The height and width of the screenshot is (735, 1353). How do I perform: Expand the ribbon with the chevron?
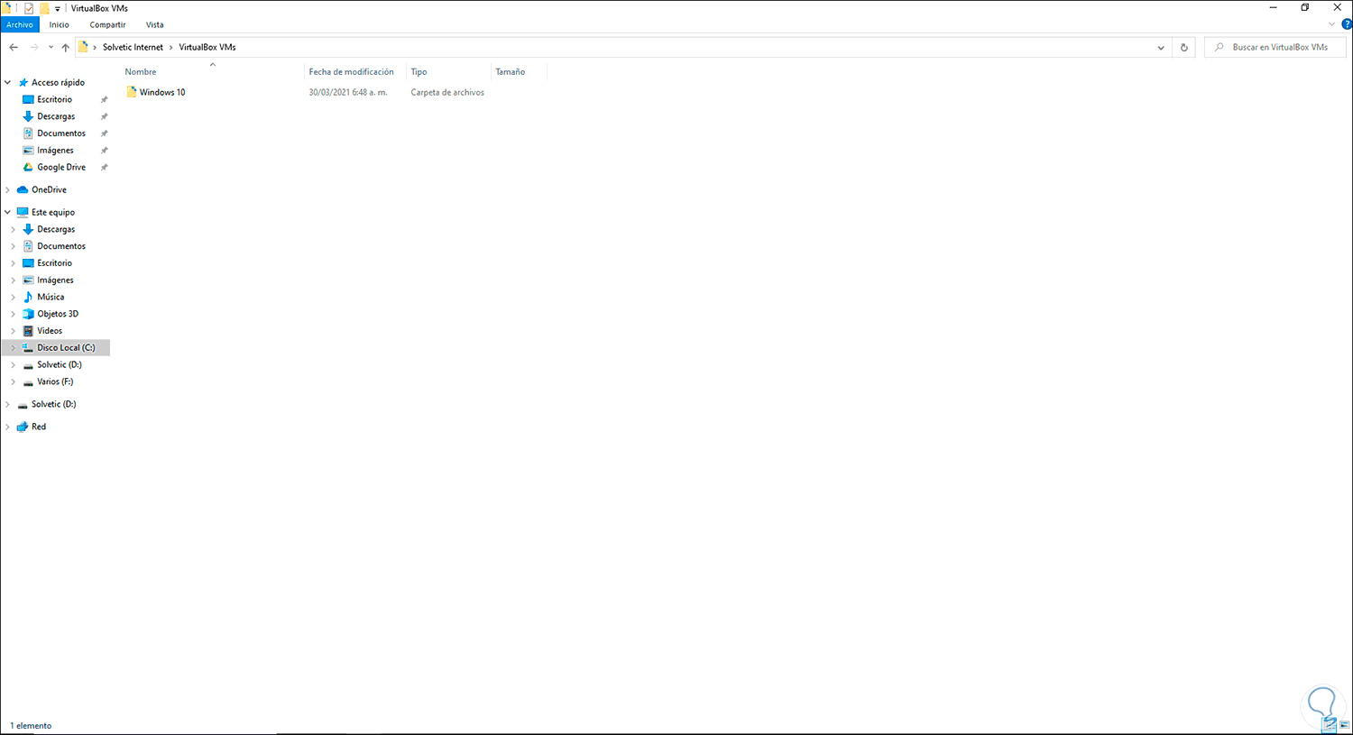pyautogui.click(x=1331, y=24)
